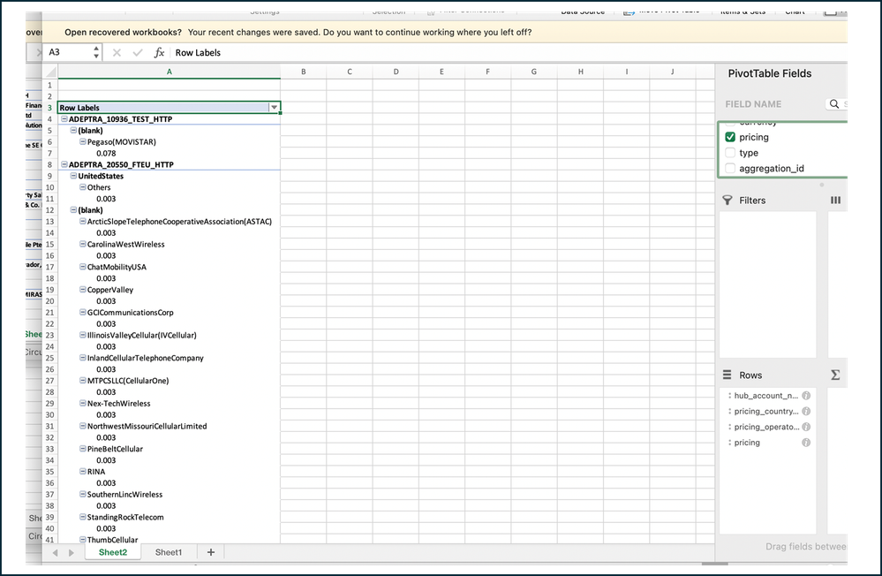Collapse the (blank) group in row 12
Viewport: 882px width, 576px height.
coord(73,210)
